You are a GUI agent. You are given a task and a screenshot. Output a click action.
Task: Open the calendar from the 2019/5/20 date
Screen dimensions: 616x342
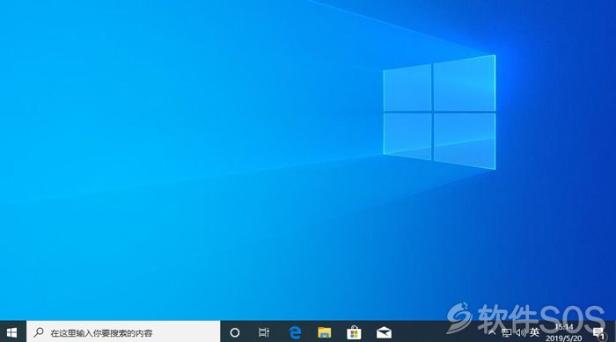(x=564, y=338)
